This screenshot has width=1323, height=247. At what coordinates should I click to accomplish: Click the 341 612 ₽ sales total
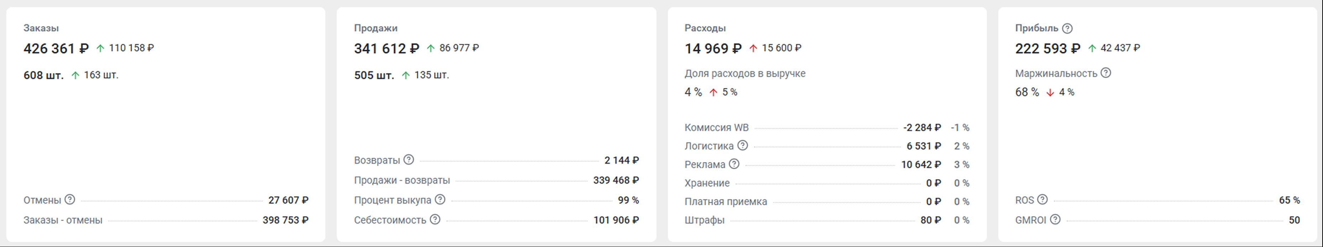click(386, 49)
